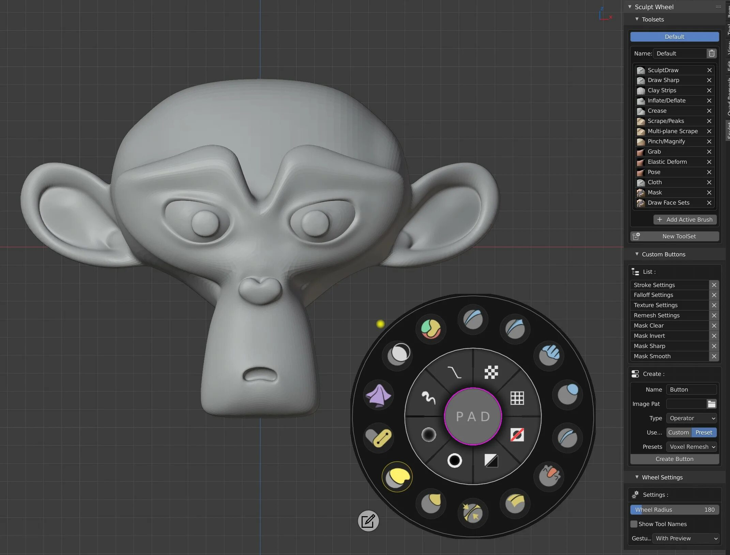Select the purple Cloth brush on wheel

(378, 395)
